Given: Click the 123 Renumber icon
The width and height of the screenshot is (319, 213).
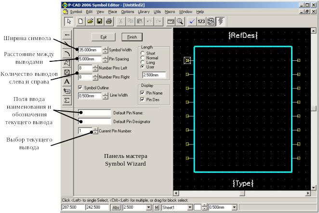Looking at the screenshot, I should point(201,21).
